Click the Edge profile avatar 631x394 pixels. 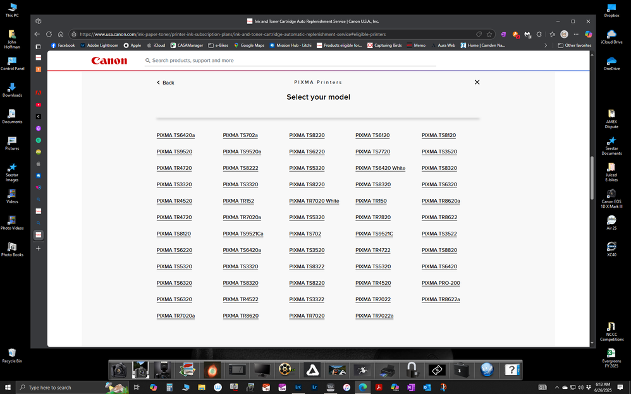click(x=565, y=33)
